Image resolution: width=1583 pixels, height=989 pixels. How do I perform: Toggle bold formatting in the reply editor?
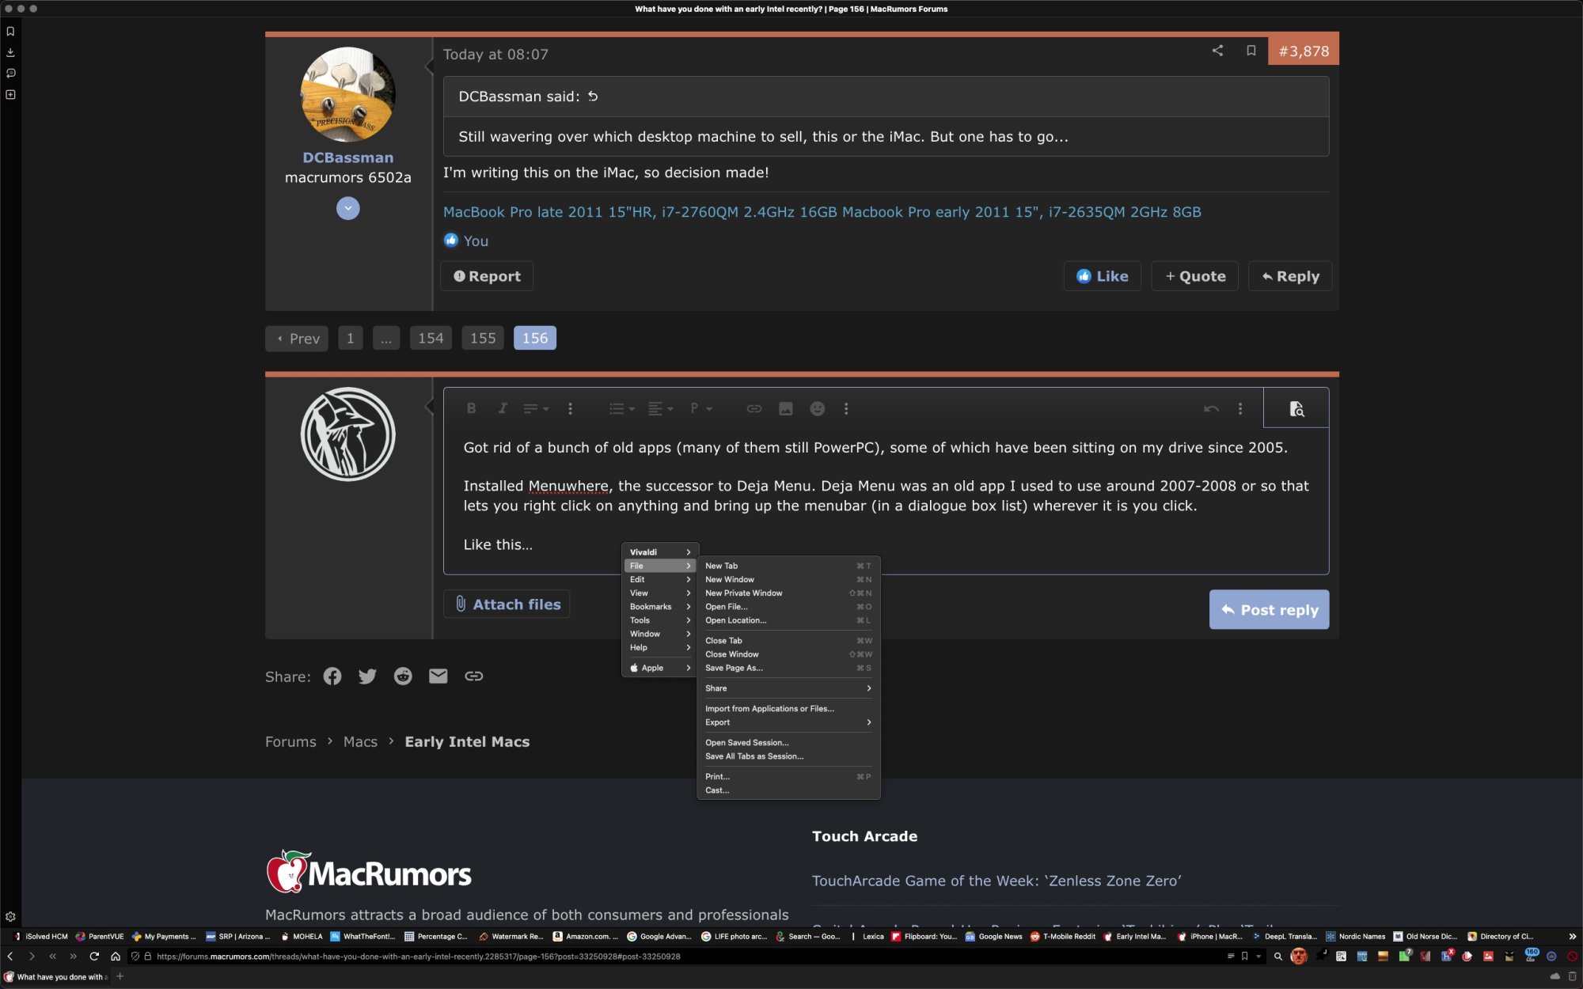click(x=471, y=408)
